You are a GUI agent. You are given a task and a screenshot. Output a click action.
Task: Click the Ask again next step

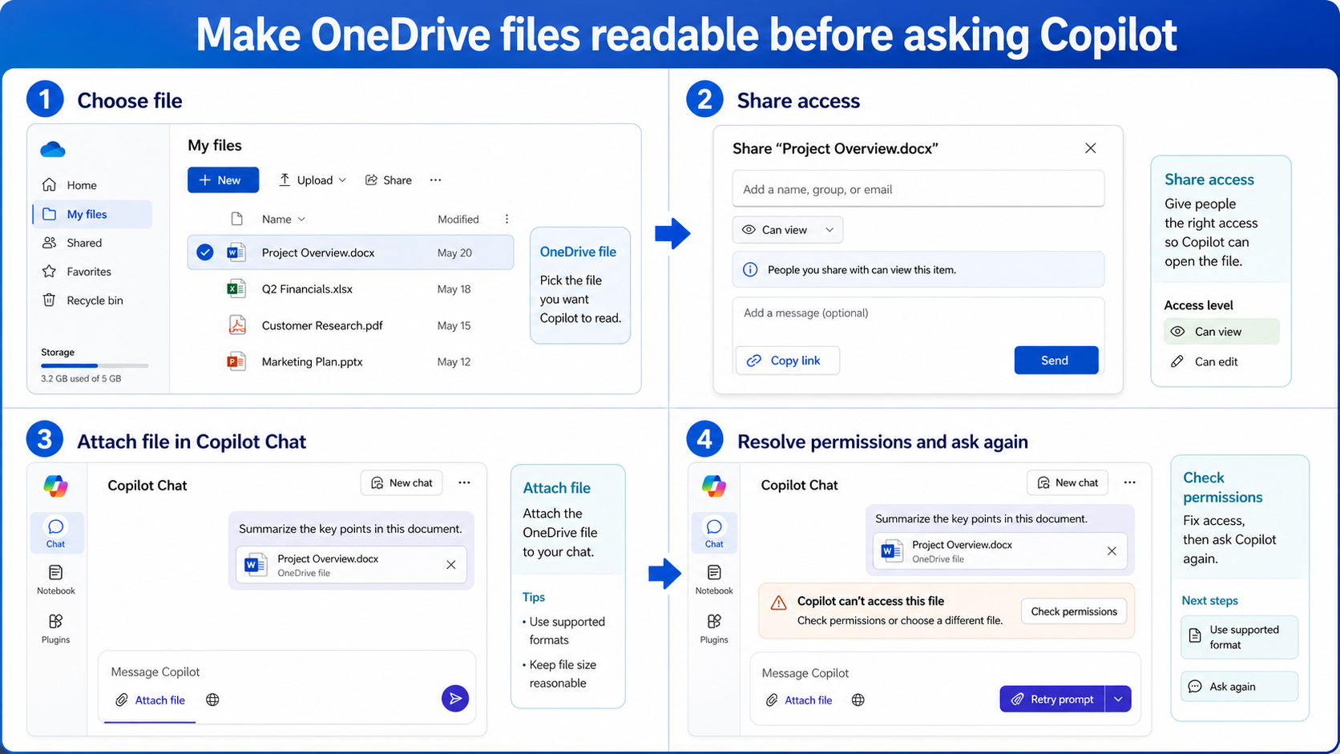pos(1239,687)
